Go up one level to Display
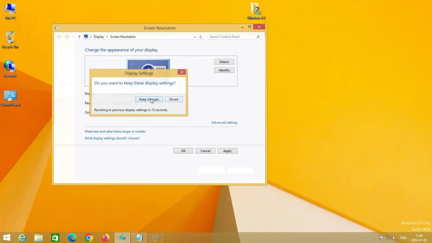Image resolution: width=432 pixels, height=243 pixels. (x=79, y=37)
